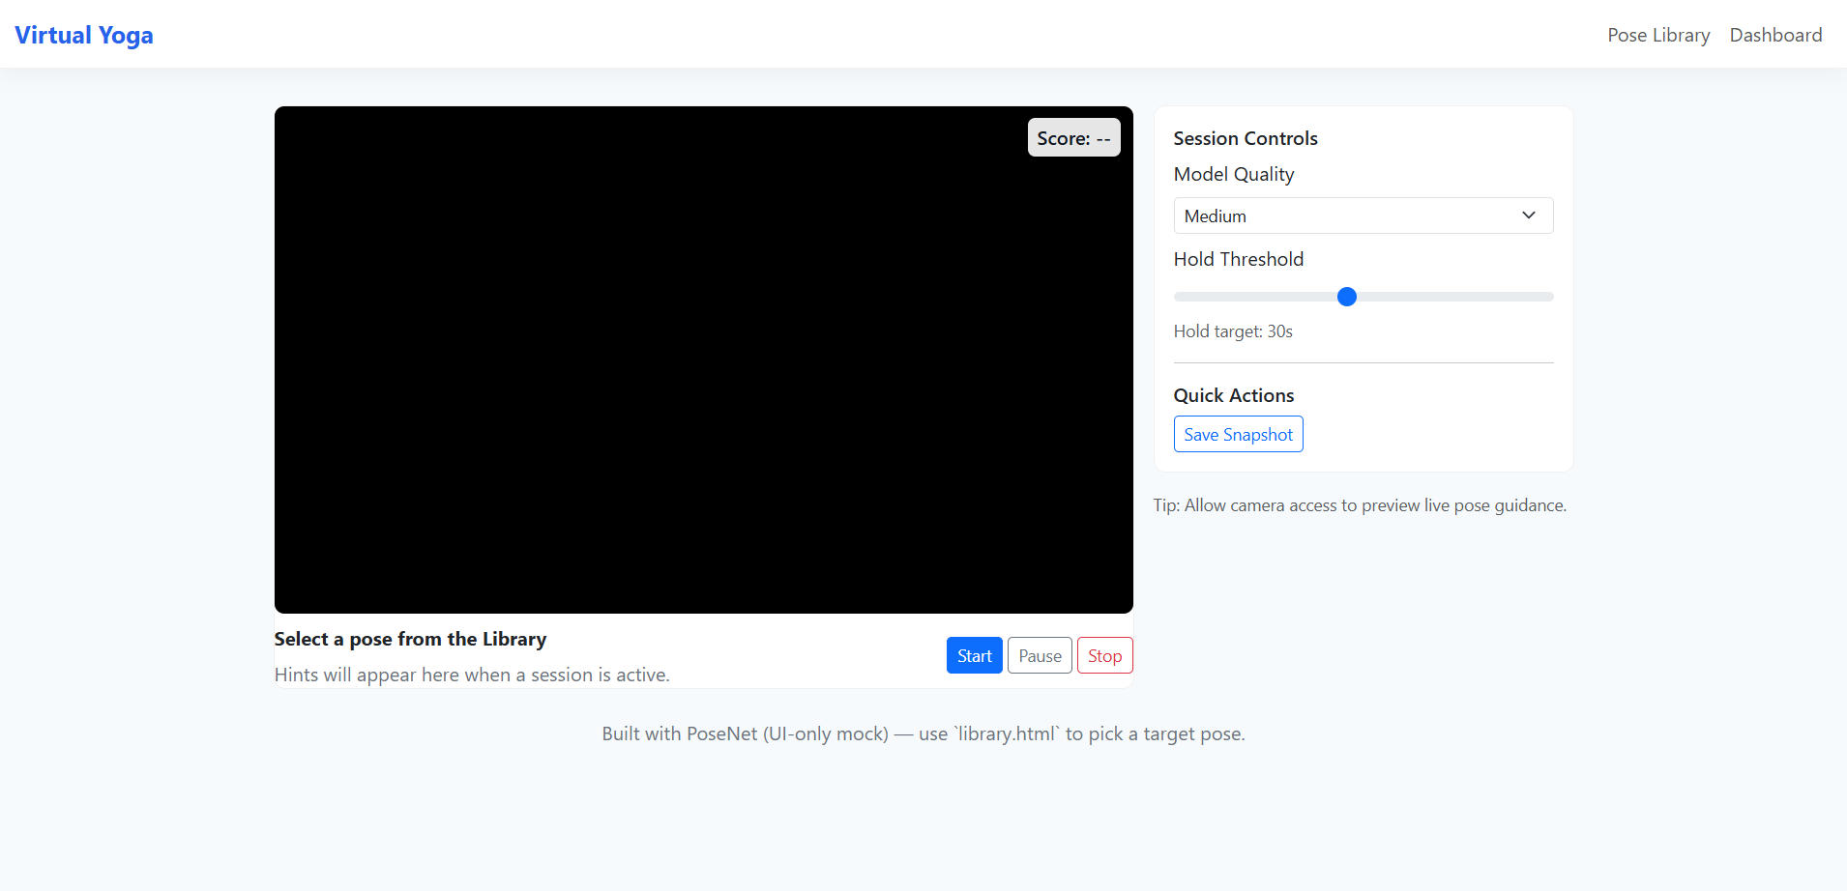Click the Session Controls heading
The width and height of the screenshot is (1847, 891).
coord(1246,138)
